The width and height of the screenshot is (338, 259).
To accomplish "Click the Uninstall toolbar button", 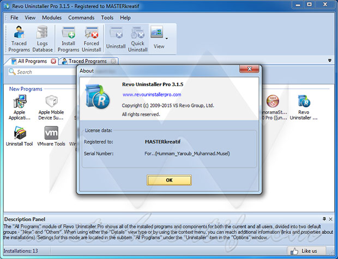I will (116, 39).
